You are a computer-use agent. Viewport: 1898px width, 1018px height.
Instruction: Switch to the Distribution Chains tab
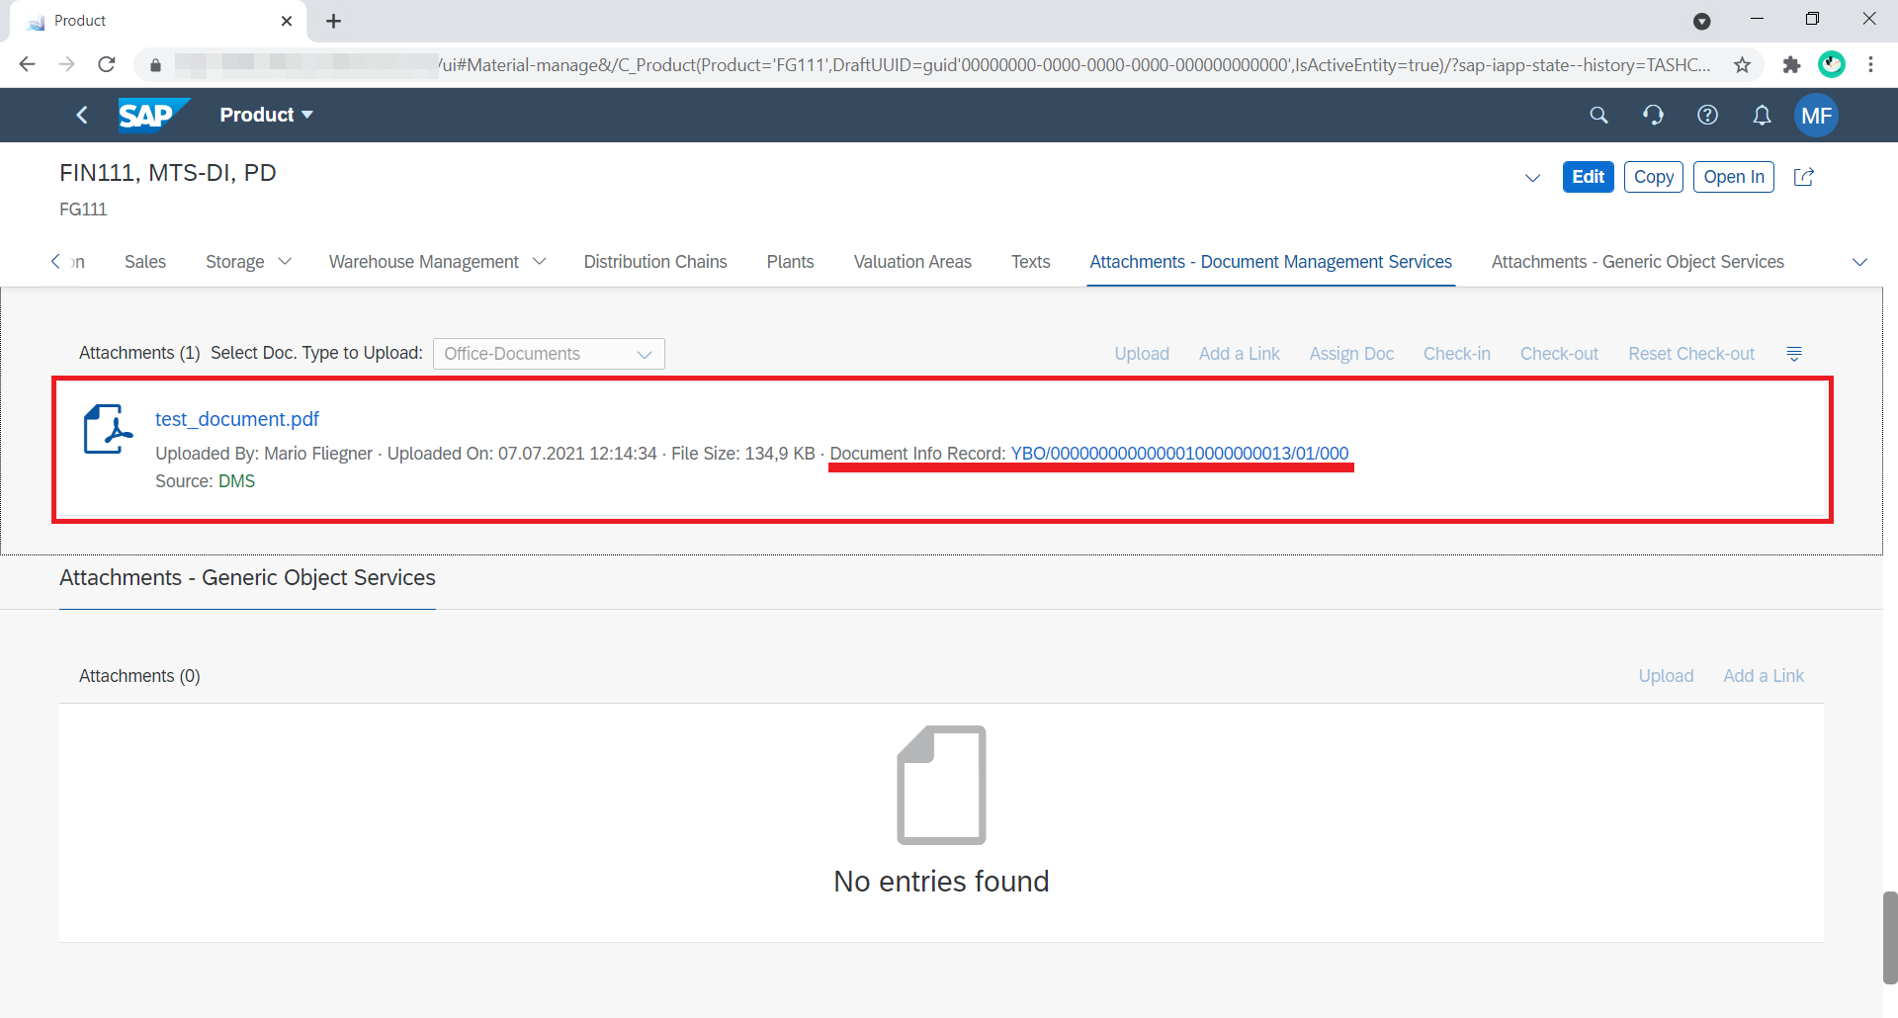654,262
